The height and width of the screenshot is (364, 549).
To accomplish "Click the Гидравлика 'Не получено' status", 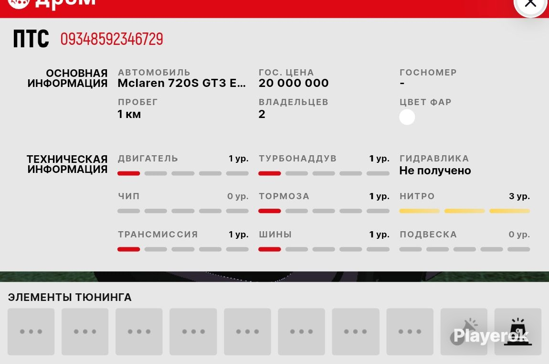I will 435,171.
